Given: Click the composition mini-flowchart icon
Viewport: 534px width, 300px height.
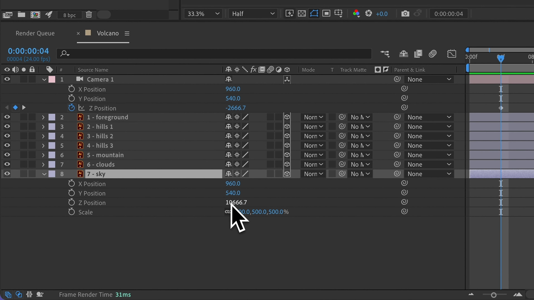Looking at the screenshot, I should tap(385, 54).
